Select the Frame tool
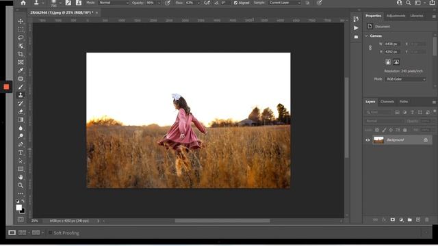 pyautogui.click(x=21, y=62)
